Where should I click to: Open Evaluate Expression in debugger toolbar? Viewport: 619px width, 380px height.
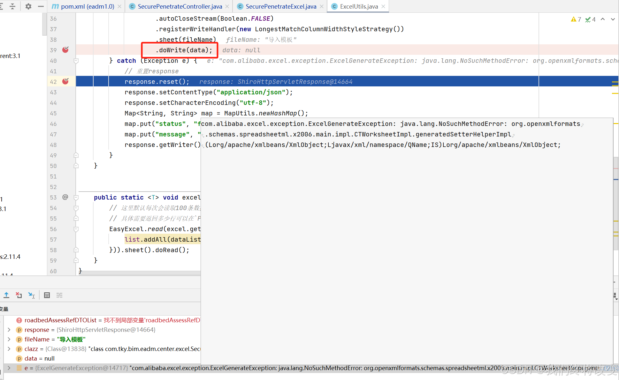(47, 295)
